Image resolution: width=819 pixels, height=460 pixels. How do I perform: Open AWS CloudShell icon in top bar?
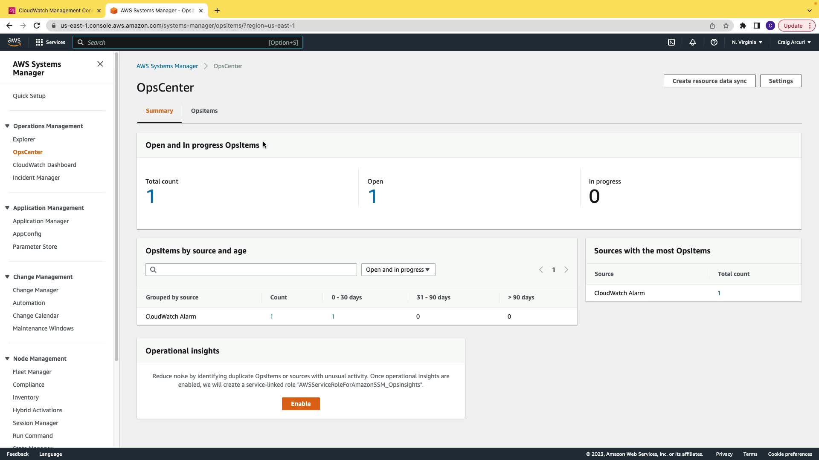coord(671,42)
